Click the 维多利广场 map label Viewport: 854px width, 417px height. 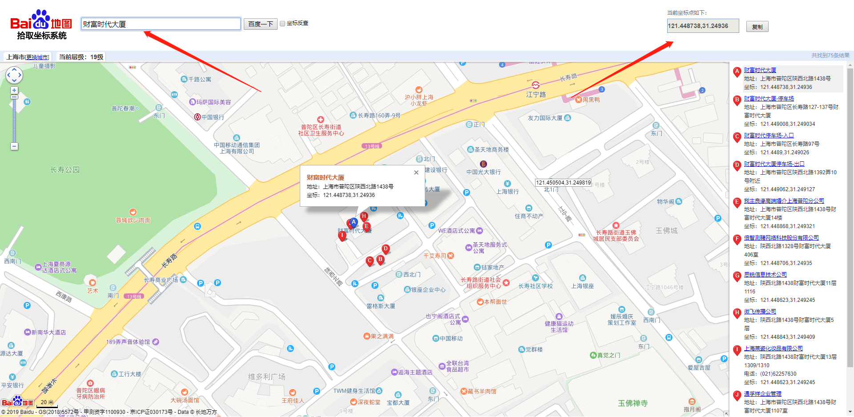coord(267,377)
